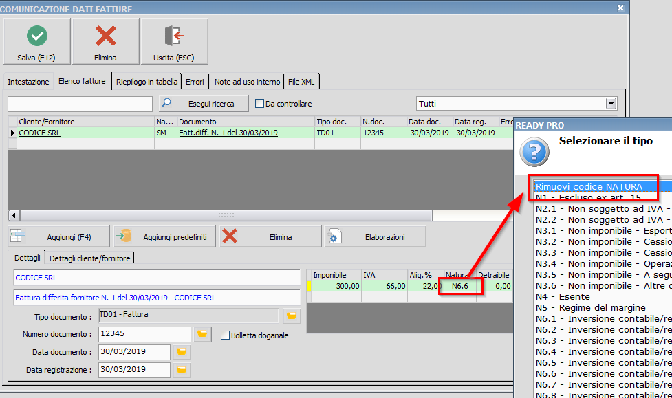Click the N6.6 Natura cell

(460, 286)
